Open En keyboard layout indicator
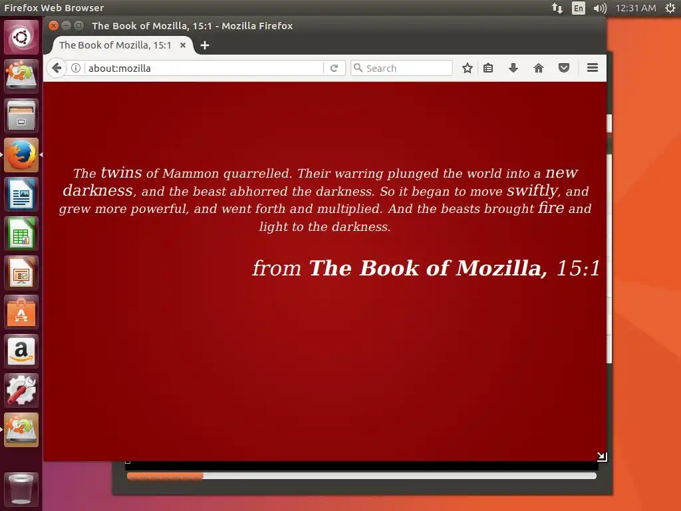Screen dimensions: 681x511 coord(579,8)
